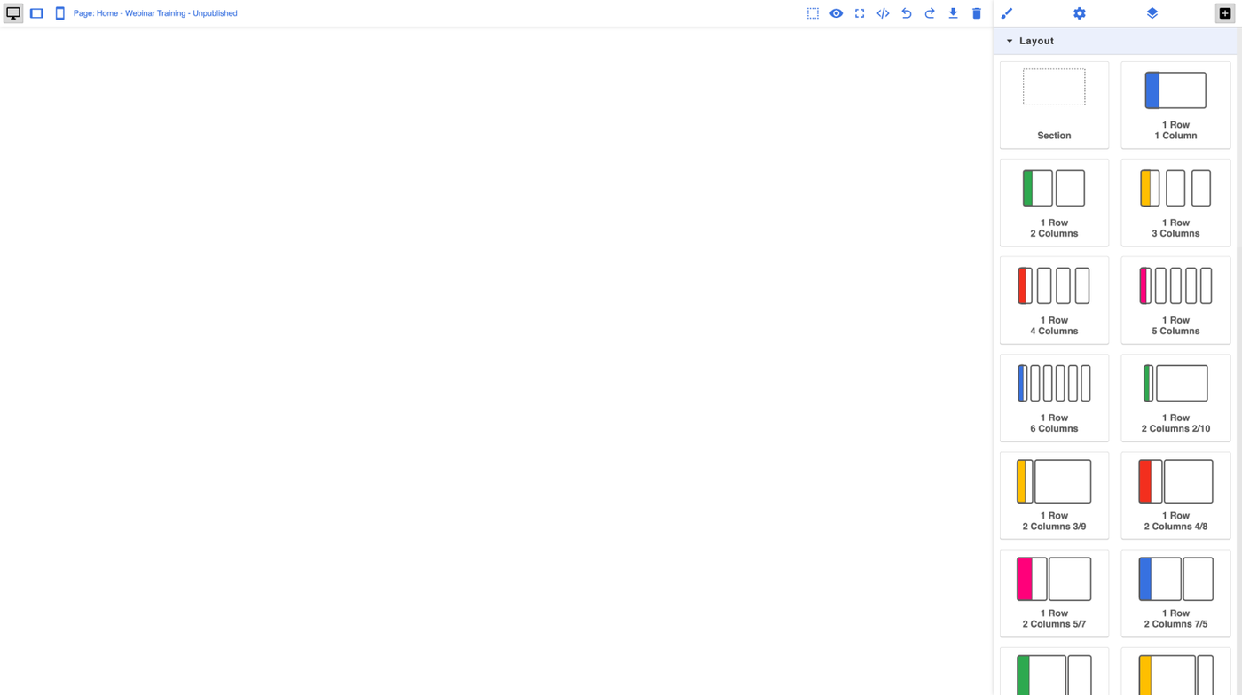This screenshot has height=695, width=1242.
Task: Undo the last action
Action: pyautogui.click(x=907, y=13)
